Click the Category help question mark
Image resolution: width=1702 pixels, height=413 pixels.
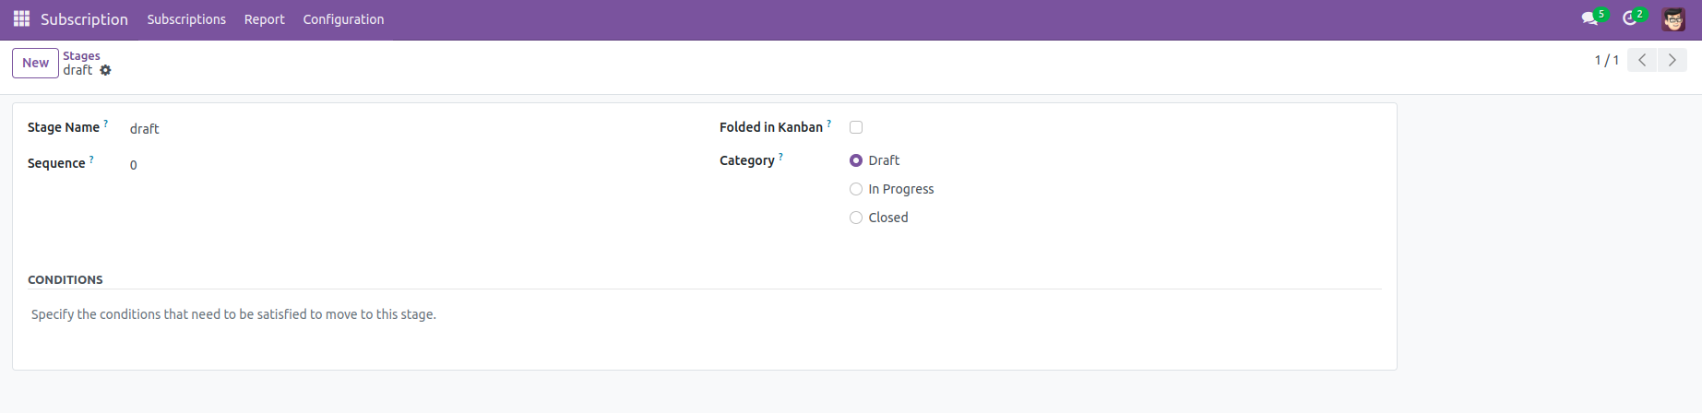(x=780, y=157)
